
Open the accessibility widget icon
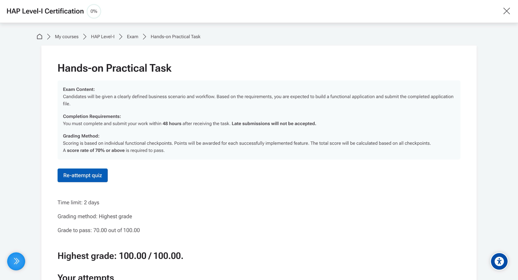(499, 261)
